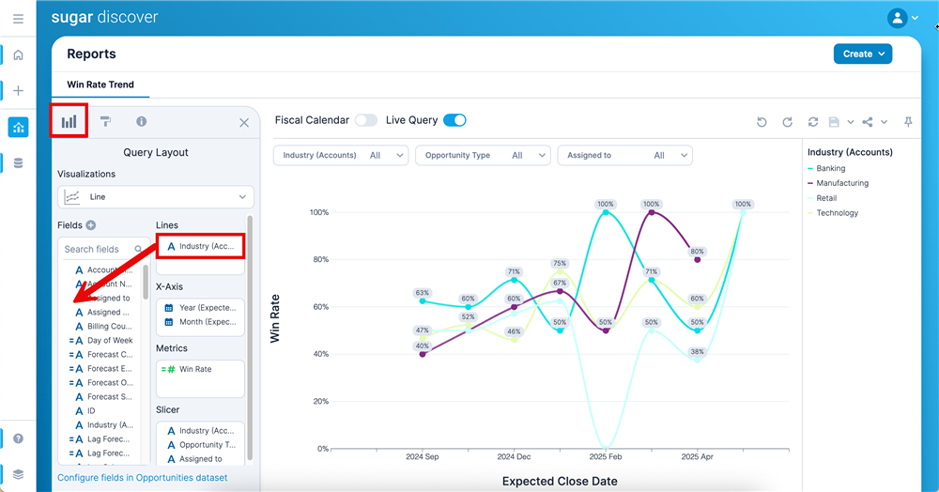Screen dimensions: 939x492
Task: Click the Manufacturing 80% data point
Action: [x=697, y=260]
